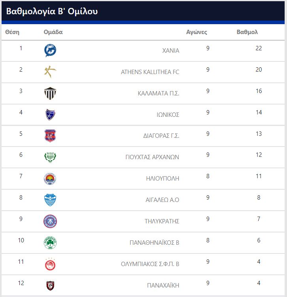The height and width of the screenshot is (297, 287).
Task: Click the ΓΙΟΥΧΤΑΣ green striped crest
Action: pos(50,157)
